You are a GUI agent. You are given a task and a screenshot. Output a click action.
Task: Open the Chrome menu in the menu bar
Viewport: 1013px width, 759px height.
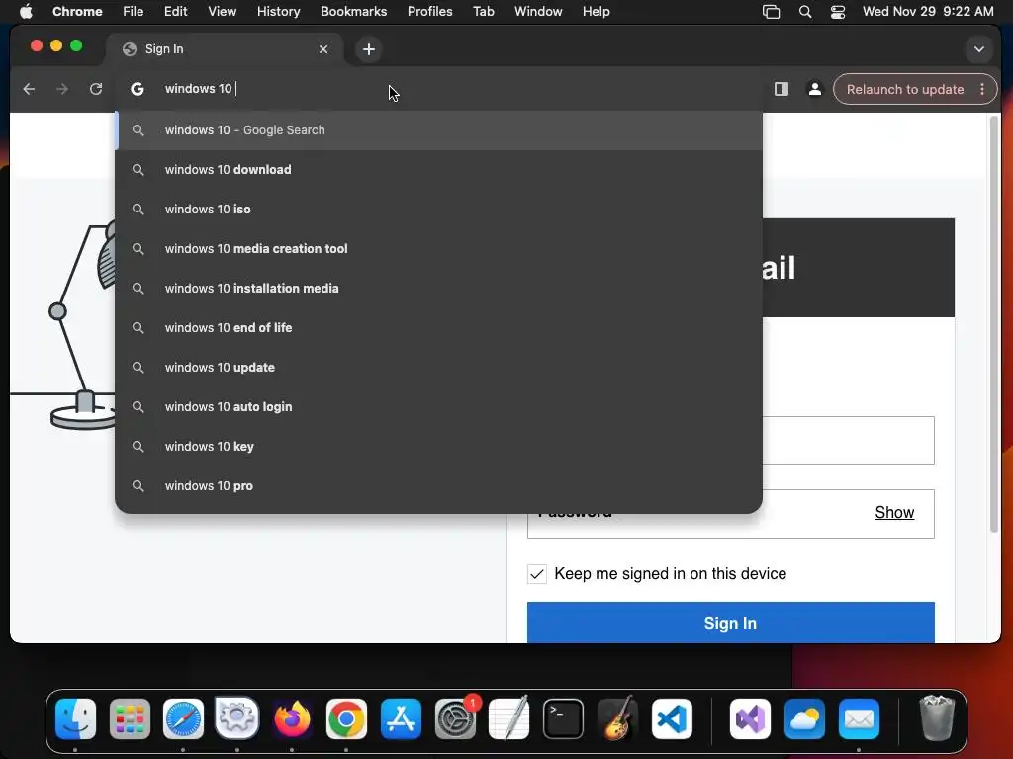click(77, 11)
